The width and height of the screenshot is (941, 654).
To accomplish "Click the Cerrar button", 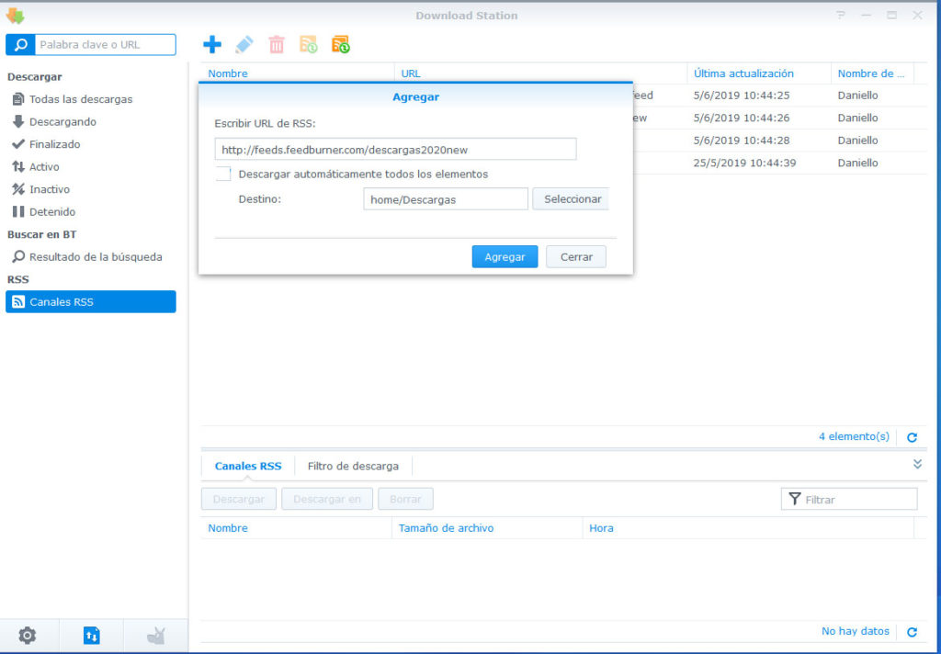I will [576, 257].
